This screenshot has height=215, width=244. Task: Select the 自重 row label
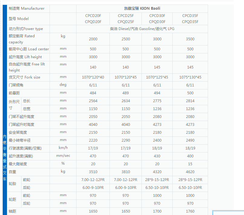click(12, 172)
